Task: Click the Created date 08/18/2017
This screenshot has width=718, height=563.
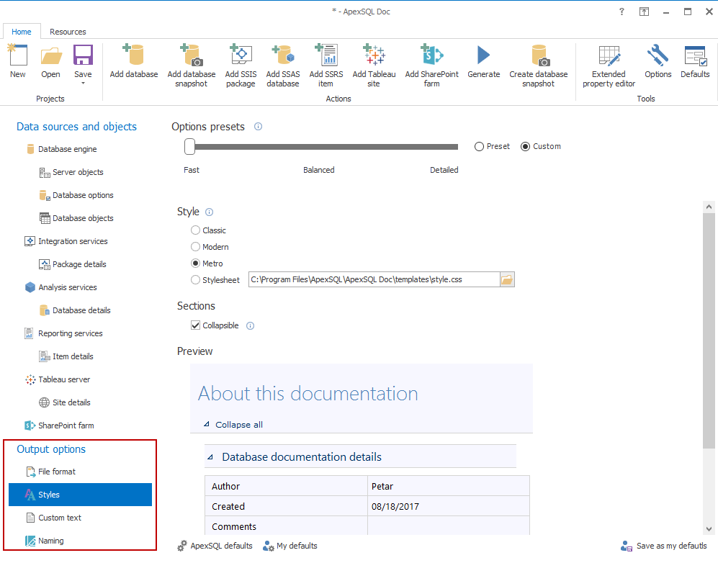Action: pyautogui.click(x=395, y=506)
